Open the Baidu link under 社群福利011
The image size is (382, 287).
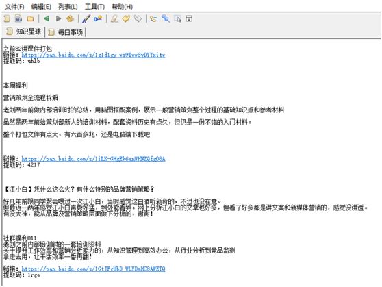(93, 269)
